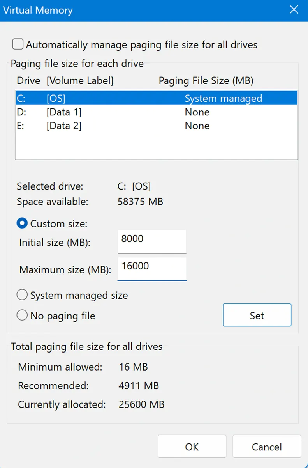308x468 pixels.
Task: Select the No paging file option
Action: coord(22,315)
